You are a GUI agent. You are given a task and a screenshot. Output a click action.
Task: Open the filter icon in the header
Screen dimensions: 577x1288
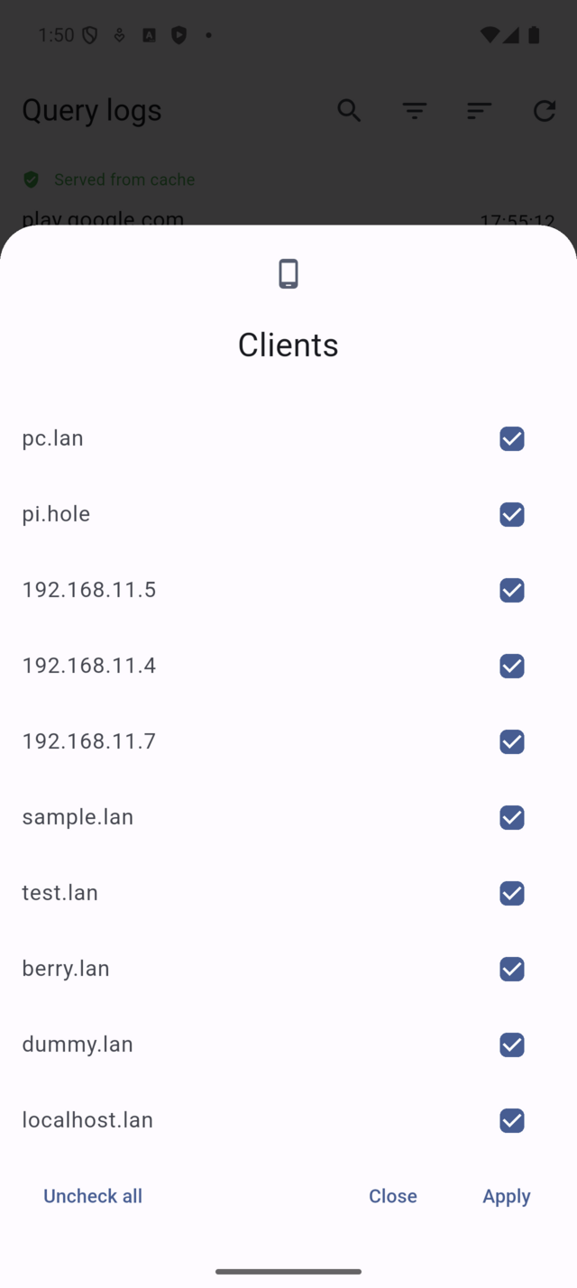(415, 110)
